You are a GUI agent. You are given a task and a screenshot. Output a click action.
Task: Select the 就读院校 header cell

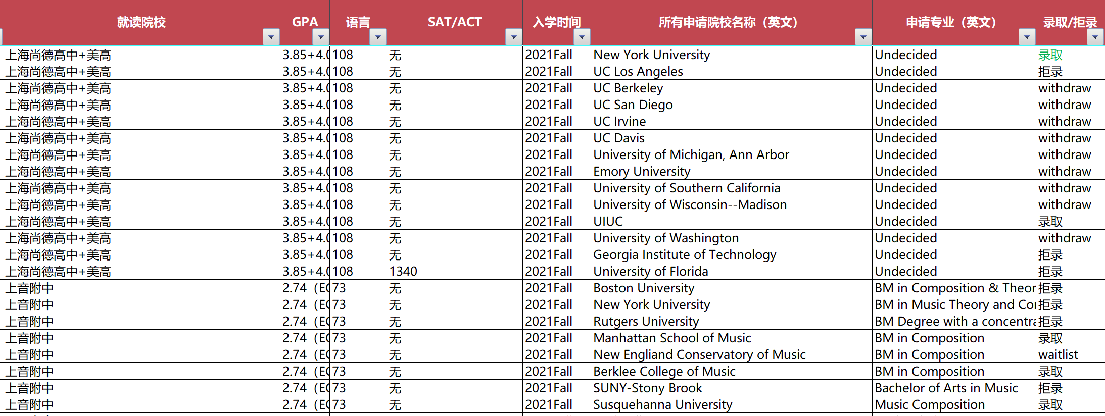point(141,23)
